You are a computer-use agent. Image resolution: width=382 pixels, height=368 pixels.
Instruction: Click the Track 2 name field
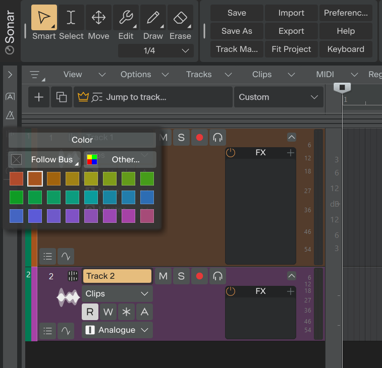tap(117, 276)
